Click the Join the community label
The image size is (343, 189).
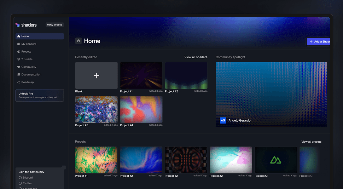(32, 172)
